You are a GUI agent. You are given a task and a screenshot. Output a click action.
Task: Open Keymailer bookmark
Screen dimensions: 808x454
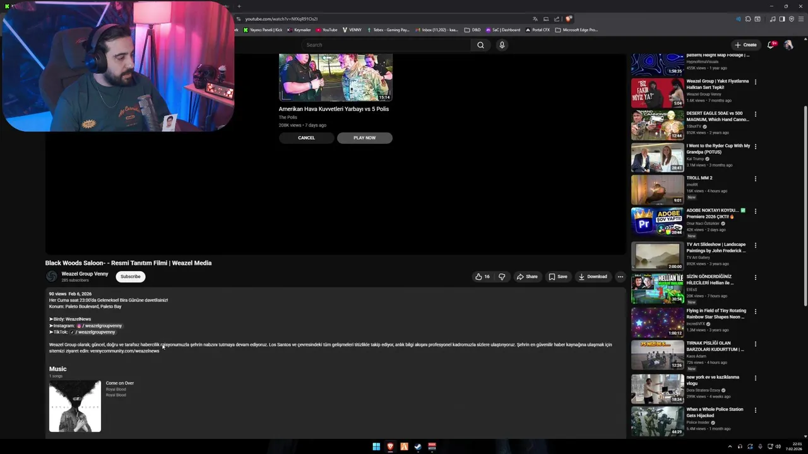tap(299, 30)
